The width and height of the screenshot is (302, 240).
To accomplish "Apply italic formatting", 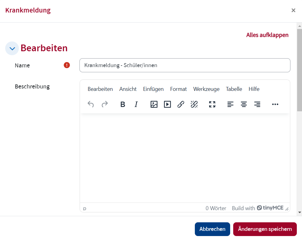I will 136,104.
